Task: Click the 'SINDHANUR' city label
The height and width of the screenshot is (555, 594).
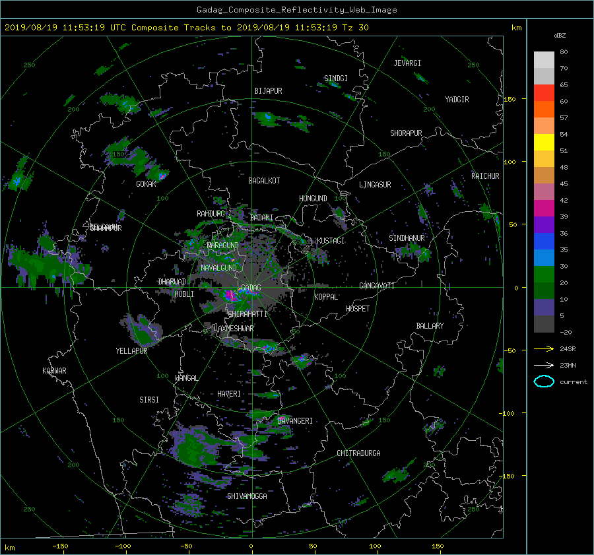Action: [x=407, y=238]
